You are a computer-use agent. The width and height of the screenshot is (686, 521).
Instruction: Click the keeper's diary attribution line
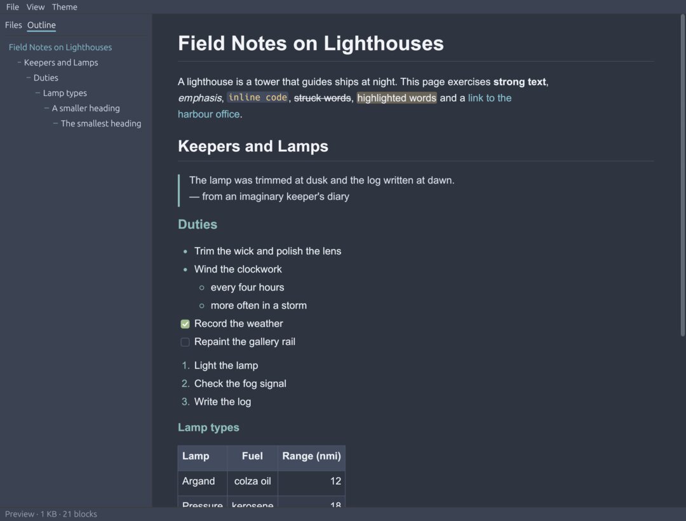click(x=269, y=196)
